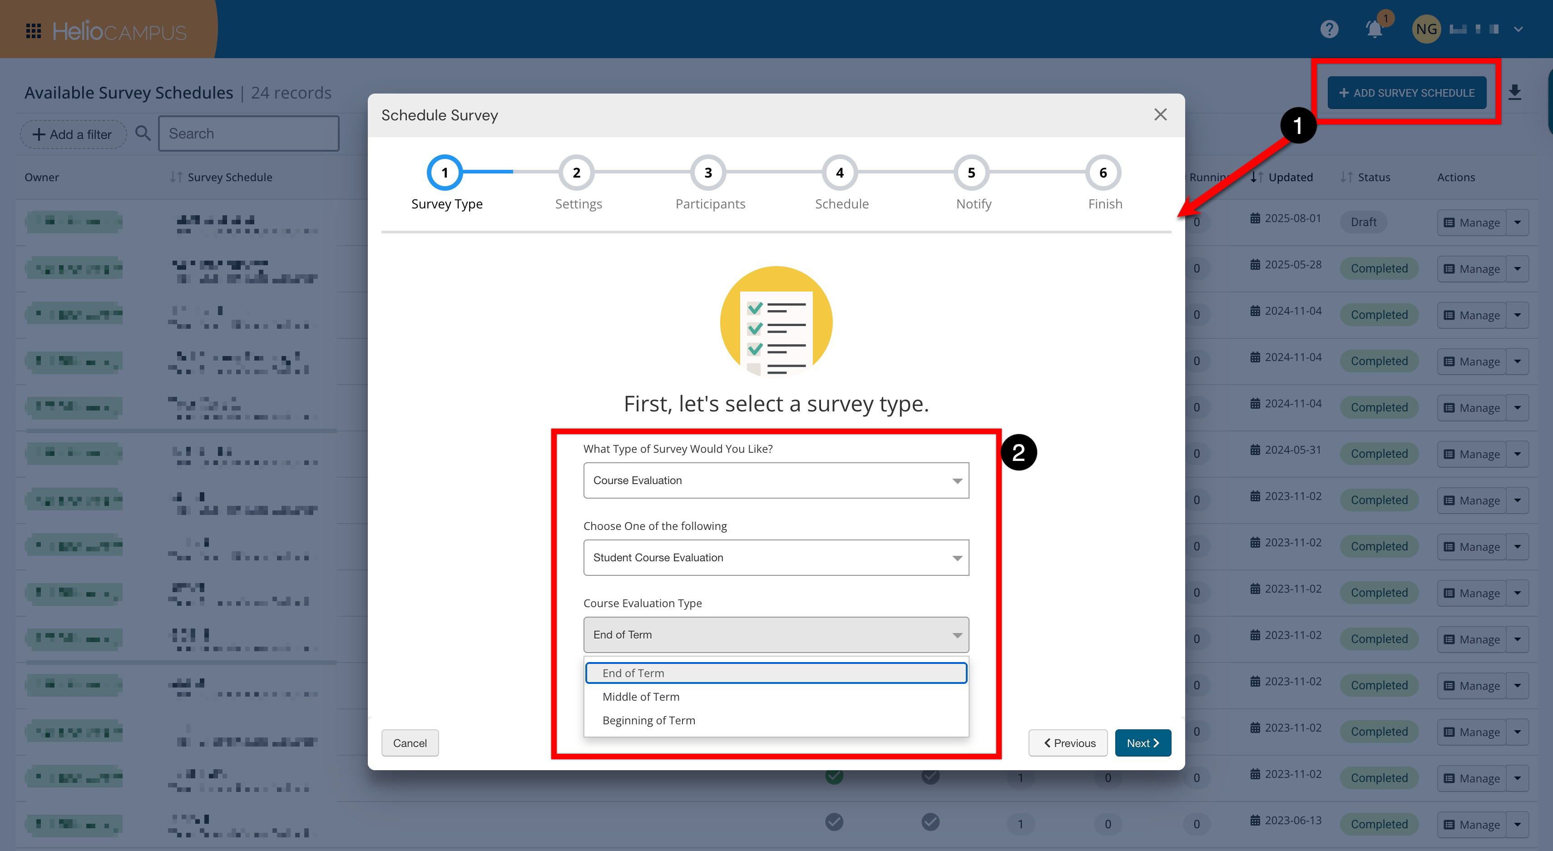The height and width of the screenshot is (851, 1553).
Task: Expand the Draft row's Manage dropdown arrow
Action: [x=1518, y=223]
